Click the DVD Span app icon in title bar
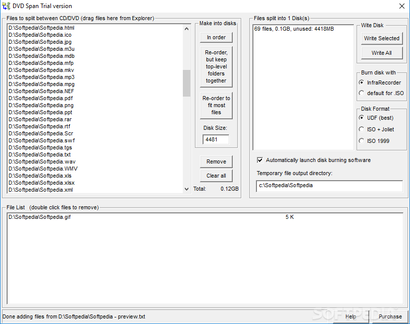Image resolution: width=410 pixels, height=324 pixels. tap(6, 6)
